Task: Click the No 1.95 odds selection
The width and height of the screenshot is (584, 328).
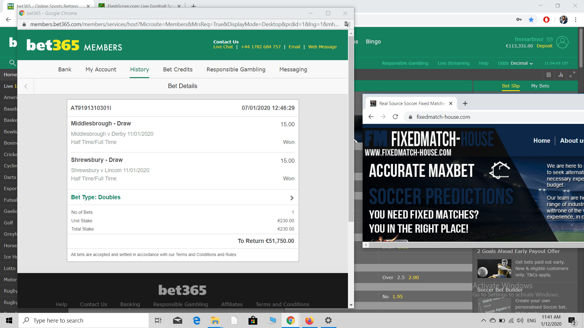Action: tap(392, 296)
